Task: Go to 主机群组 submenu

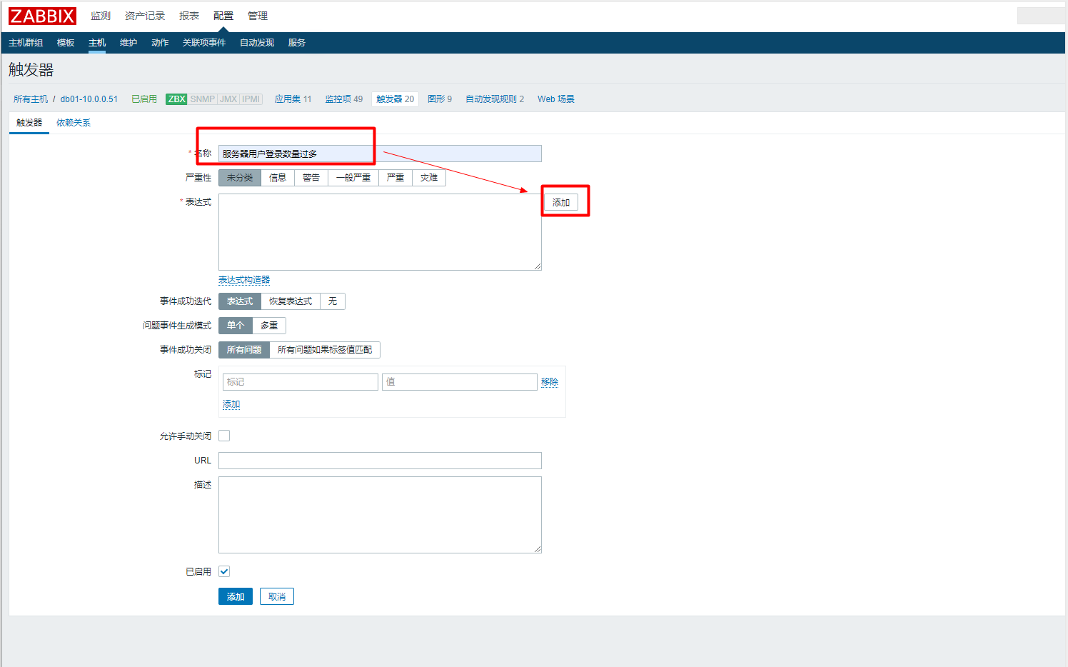Action: (26, 43)
